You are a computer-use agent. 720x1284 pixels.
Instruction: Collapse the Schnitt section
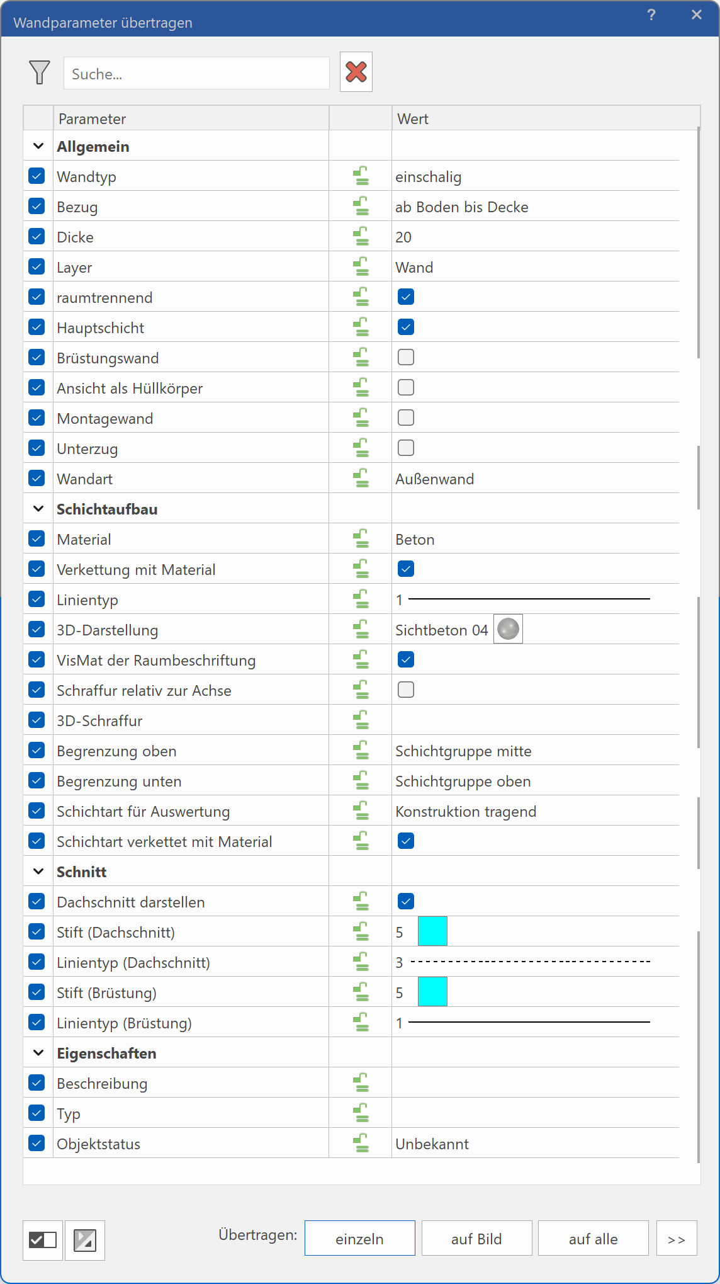37,871
